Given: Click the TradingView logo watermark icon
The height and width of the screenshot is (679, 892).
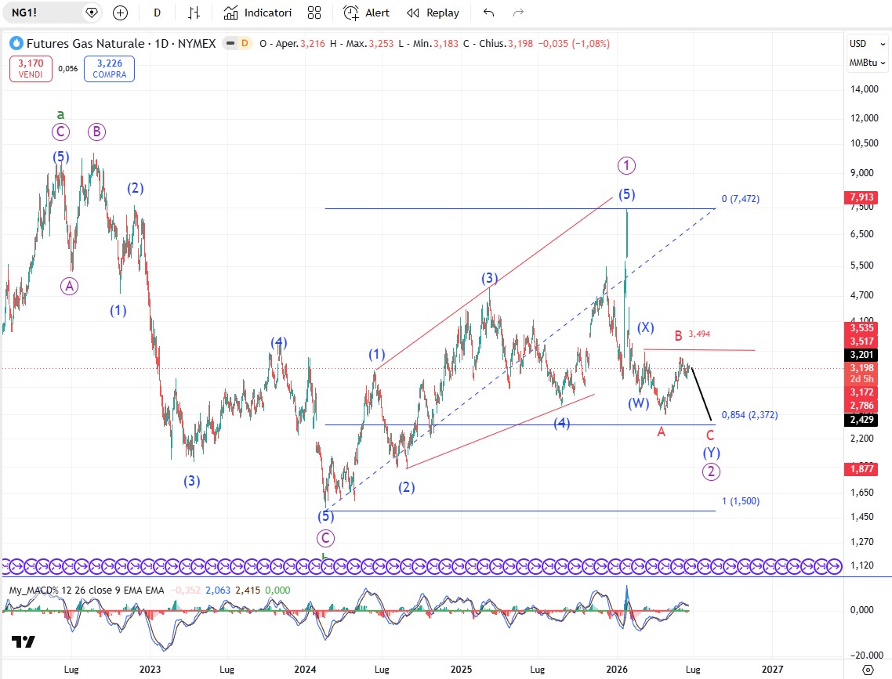Looking at the screenshot, I should [24, 641].
